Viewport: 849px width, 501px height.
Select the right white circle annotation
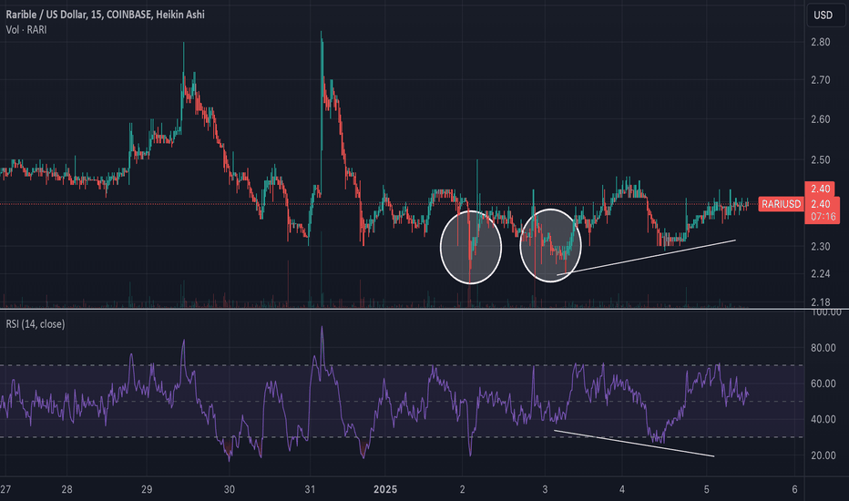click(550, 245)
